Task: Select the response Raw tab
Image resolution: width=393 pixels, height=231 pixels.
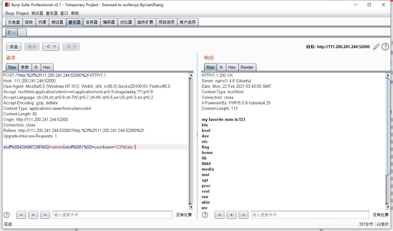Action: pyautogui.click(x=211, y=67)
